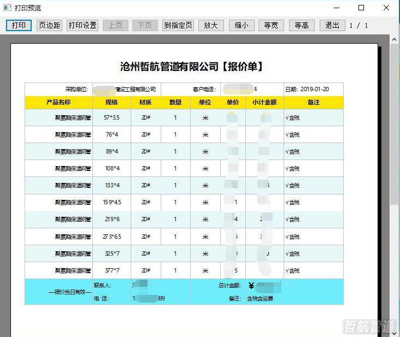The image size is (400, 337).
Task: Click the scrollbar down arrow
Action: pos(394,333)
